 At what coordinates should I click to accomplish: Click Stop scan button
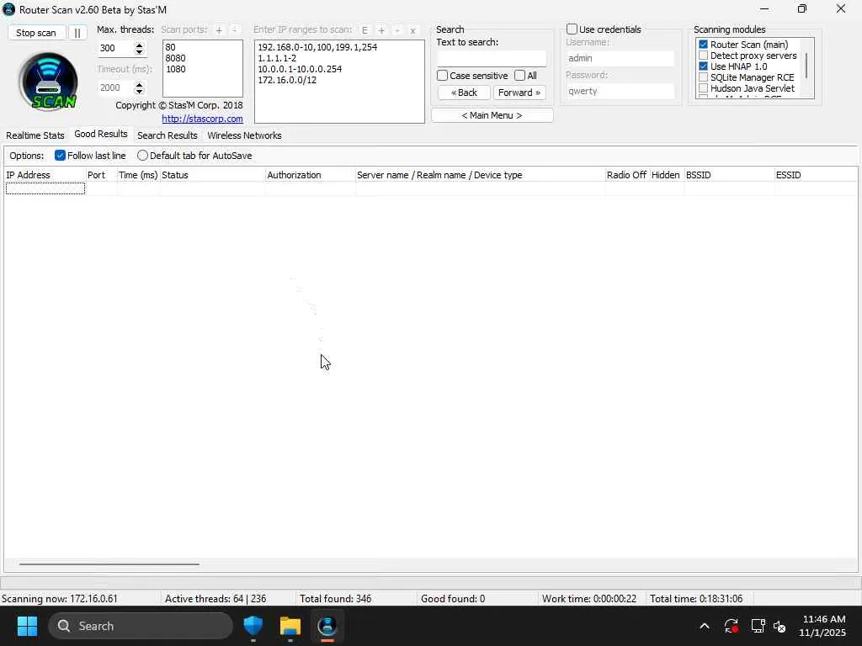36,33
